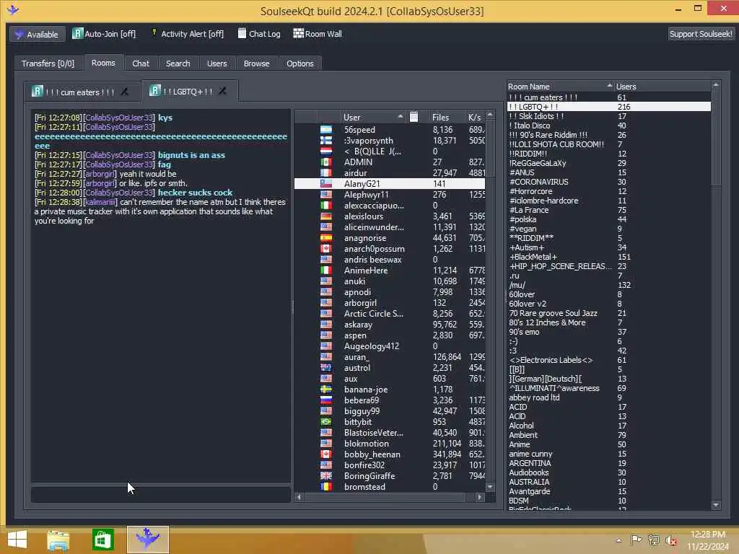Click Romania flag next to bromstead
This screenshot has height=554, width=739.
[325, 487]
